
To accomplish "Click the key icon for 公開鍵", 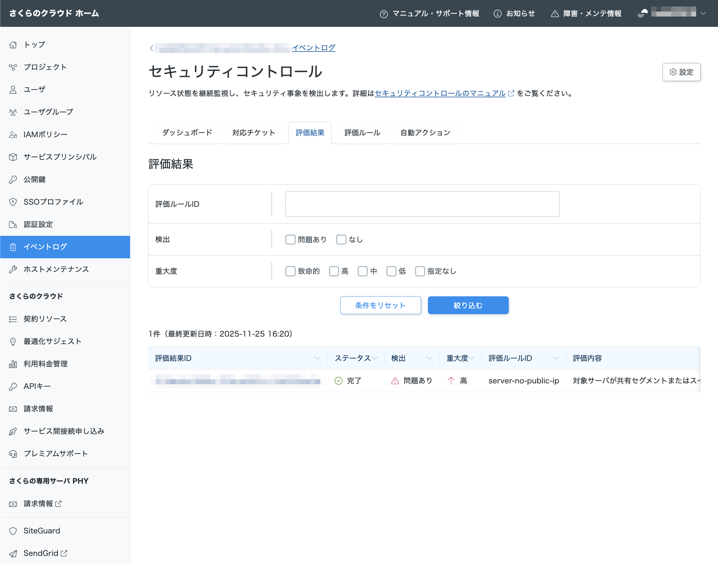I will pos(13,179).
